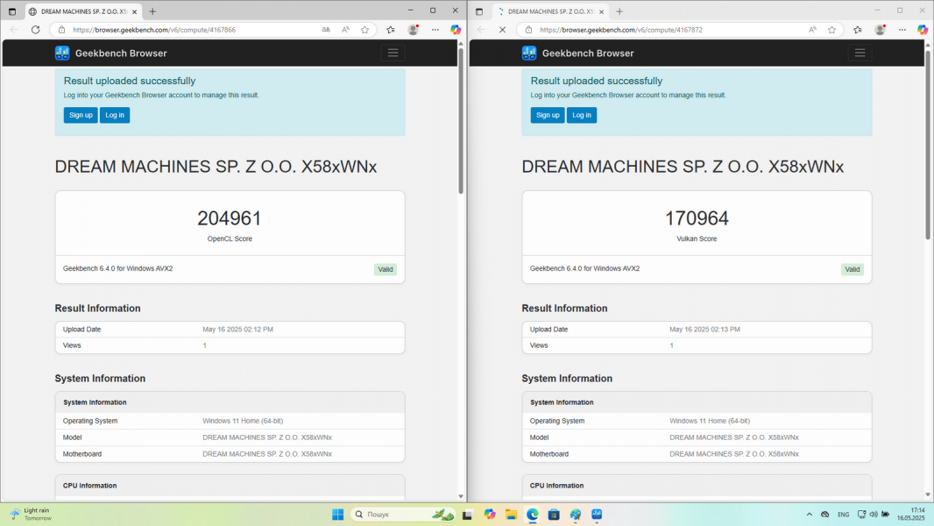The height and width of the screenshot is (526, 934).
Task: Click Sign up in the right window
Action: [x=548, y=115]
